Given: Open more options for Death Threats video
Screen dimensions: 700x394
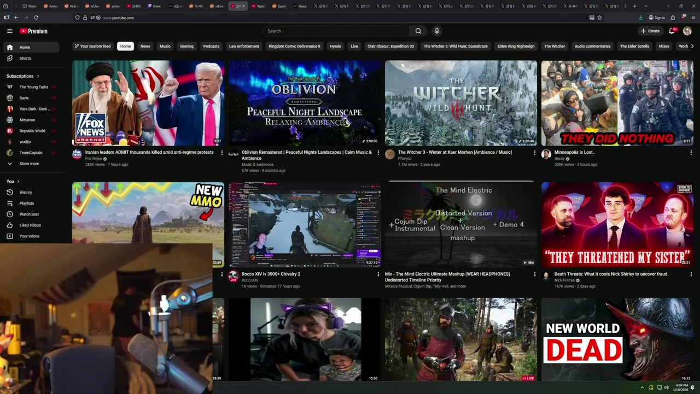Looking at the screenshot, I should tap(691, 274).
